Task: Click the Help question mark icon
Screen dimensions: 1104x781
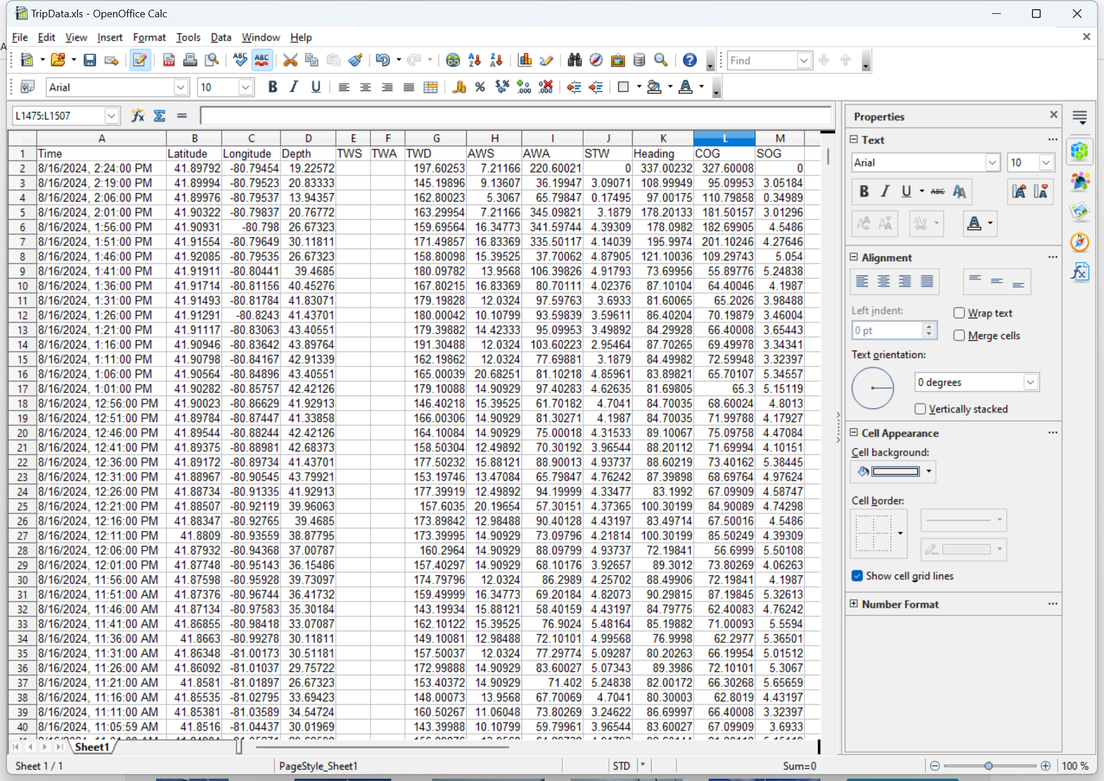Action: [690, 60]
